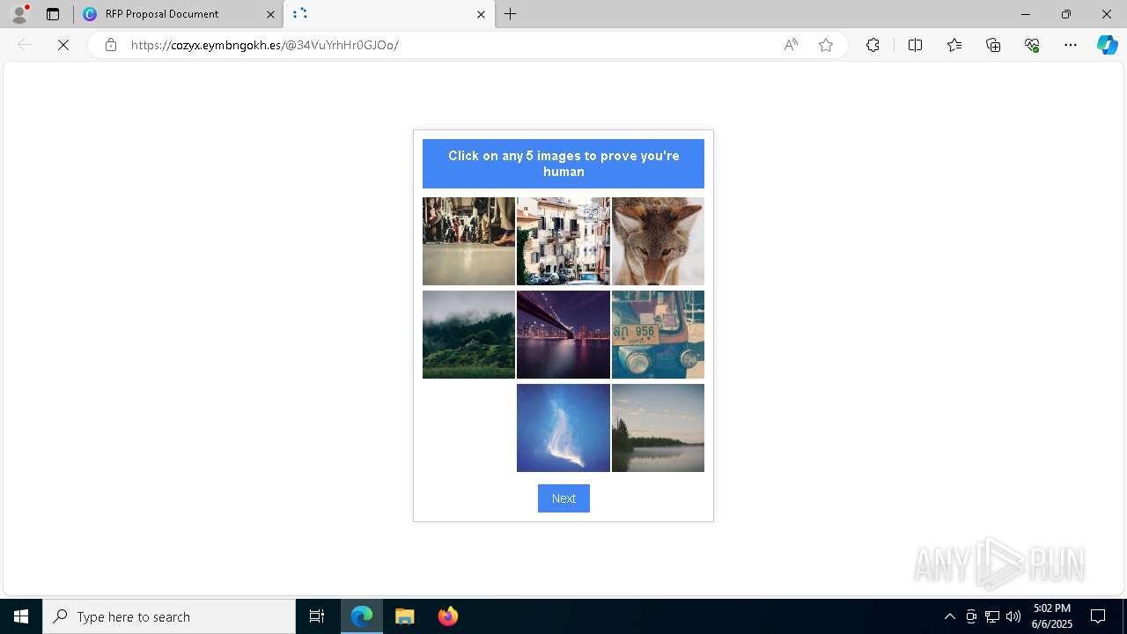Click the Meet Now tray icon
1127x634 pixels.
pyautogui.click(x=971, y=616)
